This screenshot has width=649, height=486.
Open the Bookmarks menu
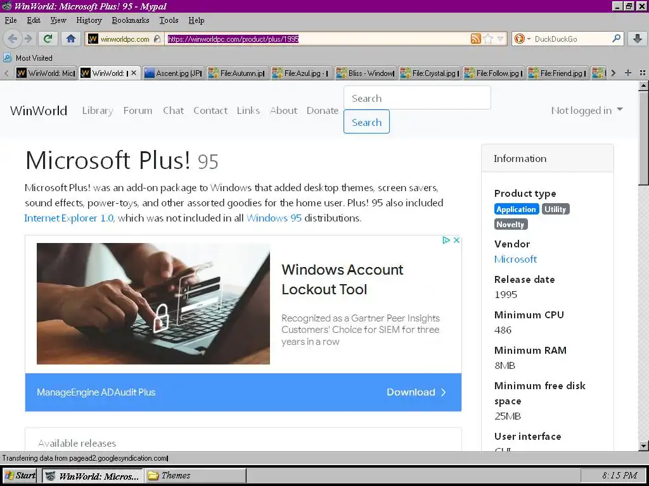[x=131, y=20]
